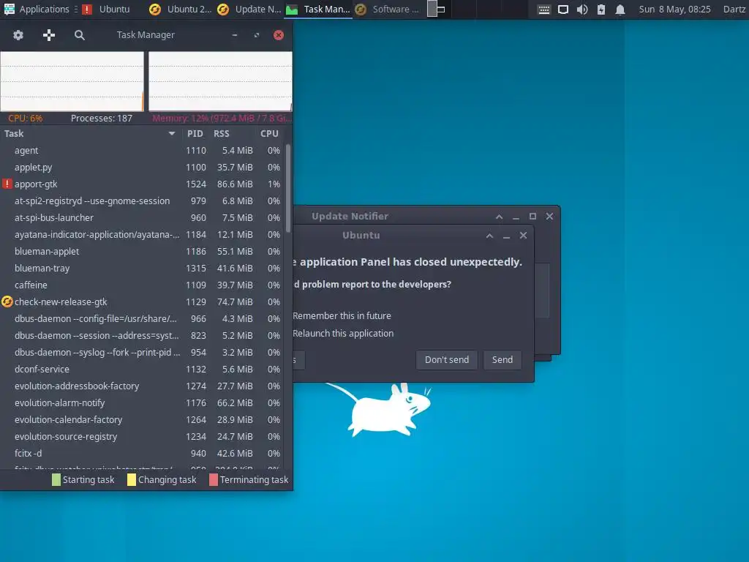Click the check-new-release-gtk process icon
749x562 pixels.
point(7,301)
